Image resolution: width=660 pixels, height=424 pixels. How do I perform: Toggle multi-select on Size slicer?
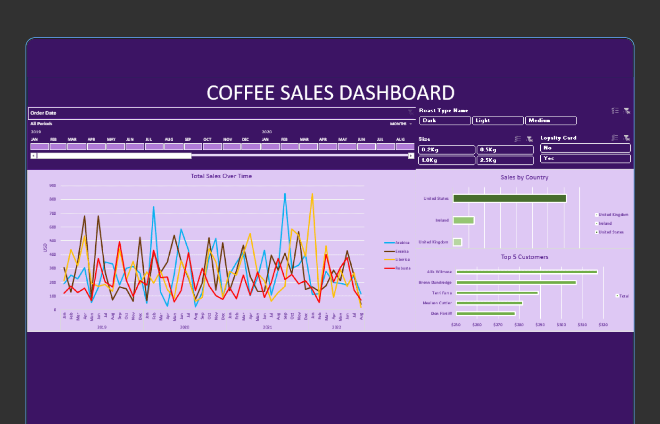pos(518,139)
